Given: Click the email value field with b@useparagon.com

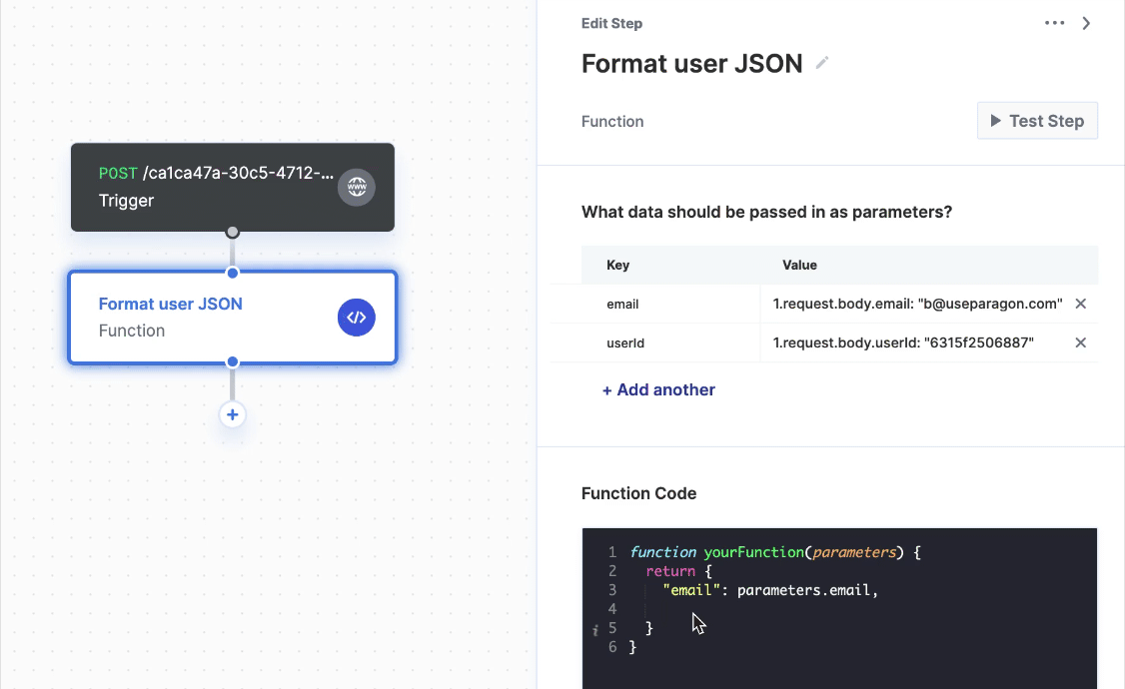Looking at the screenshot, I should [917, 304].
